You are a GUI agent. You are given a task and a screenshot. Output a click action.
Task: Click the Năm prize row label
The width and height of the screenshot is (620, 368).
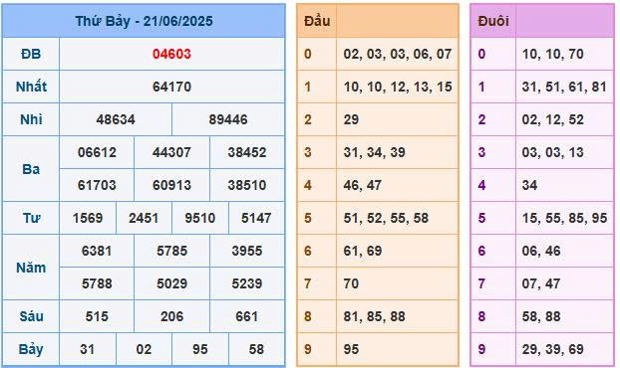pyautogui.click(x=31, y=268)
